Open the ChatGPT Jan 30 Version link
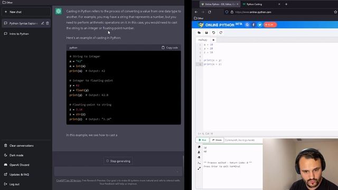Image resolution: width=338 pixels, height=190 pixels. (69, 180)
